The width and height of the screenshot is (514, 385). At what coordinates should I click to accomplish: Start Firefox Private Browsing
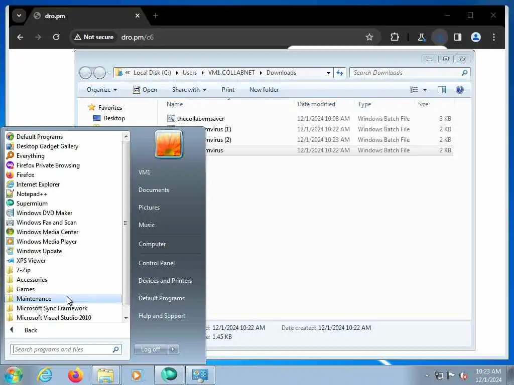point(48,165)
